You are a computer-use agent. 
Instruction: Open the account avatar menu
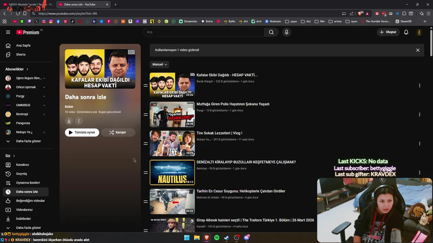[x=419, y=32]
